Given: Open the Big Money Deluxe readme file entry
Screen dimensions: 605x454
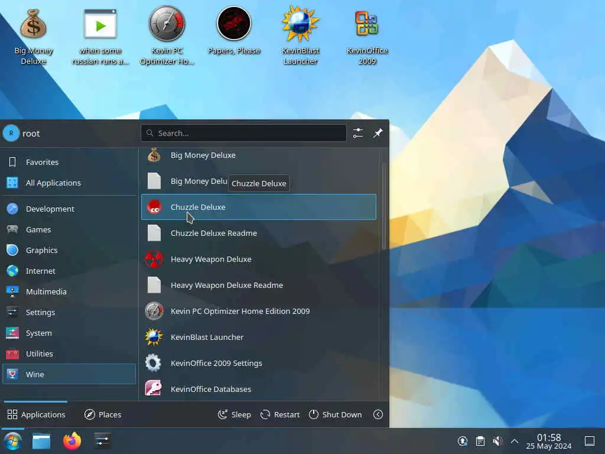Looking at the screenshot, I should click(x=259, y=181).
